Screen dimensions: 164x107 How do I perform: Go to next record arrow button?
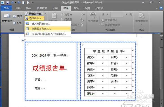click(x=126, y=14)
